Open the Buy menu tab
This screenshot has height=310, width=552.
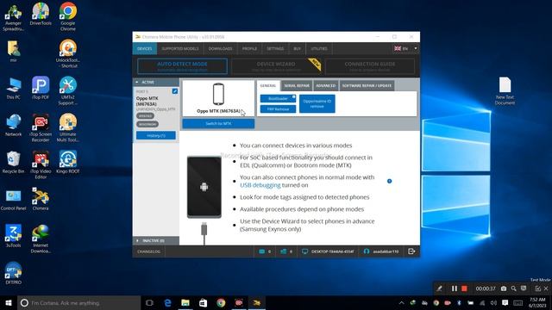click(x=297, y=48)
